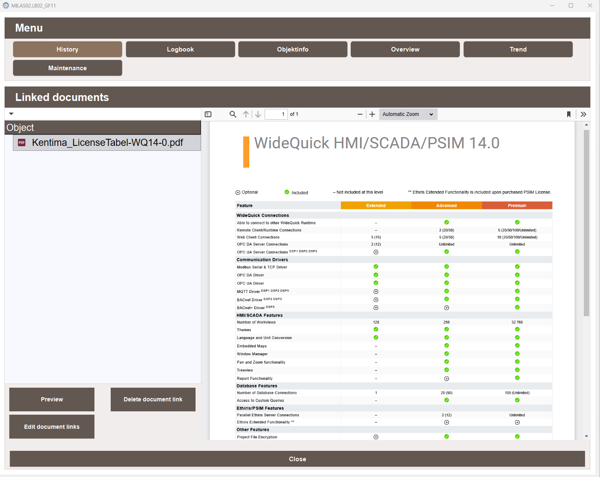Click Delete document link button
Viewport: 600px width, 477px height.
[153, 399]
